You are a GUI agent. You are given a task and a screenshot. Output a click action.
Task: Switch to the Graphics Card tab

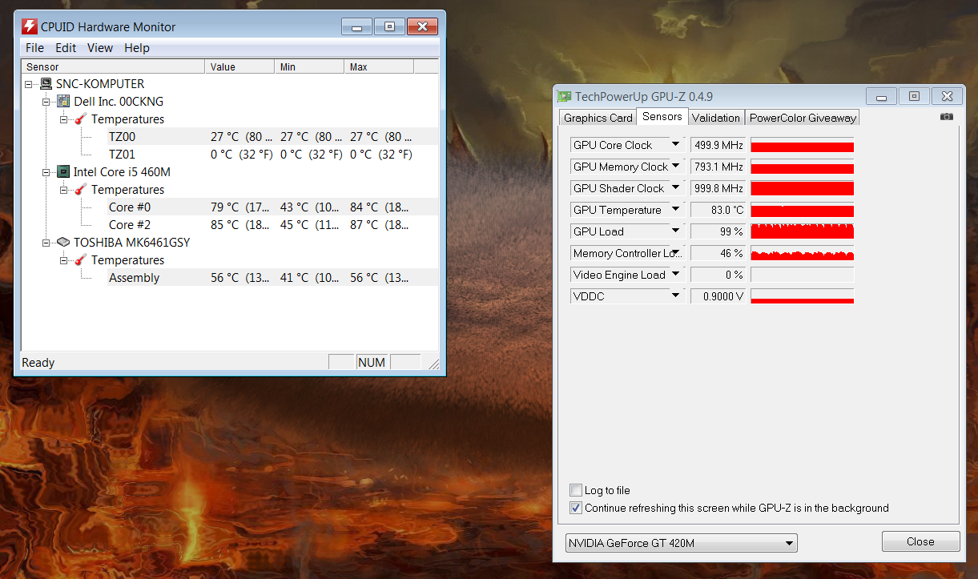pyautogui.click(x=598, y=118)
